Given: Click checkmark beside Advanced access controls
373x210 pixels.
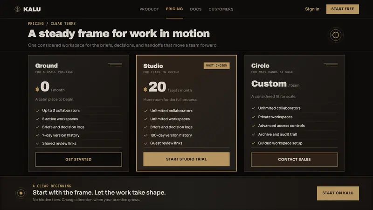Looking at the screenshot, I should [x=253, y=126].
